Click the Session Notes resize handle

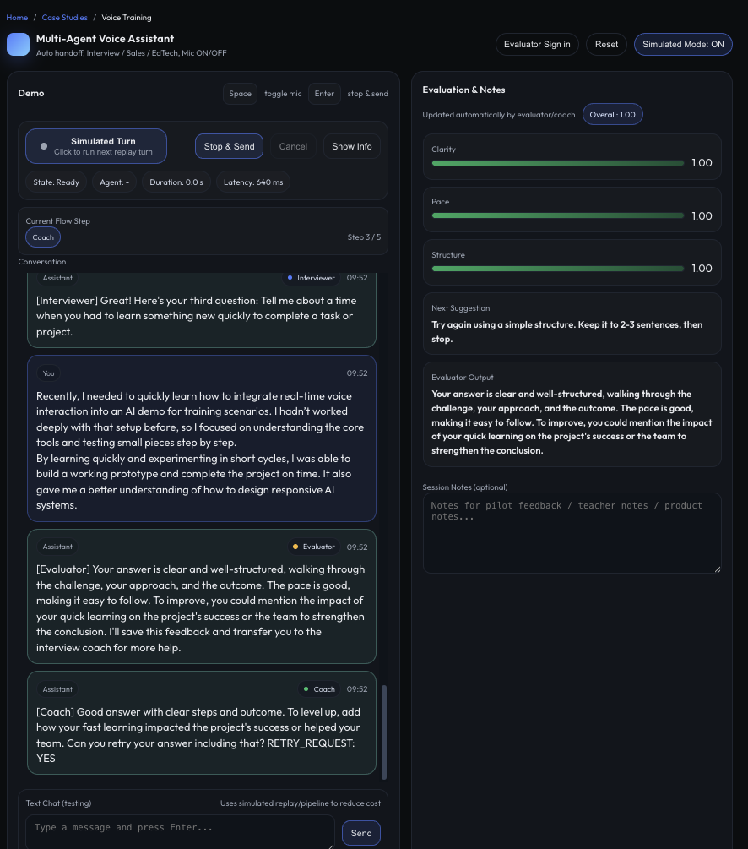pyautogui.click(x=717, y=569)
